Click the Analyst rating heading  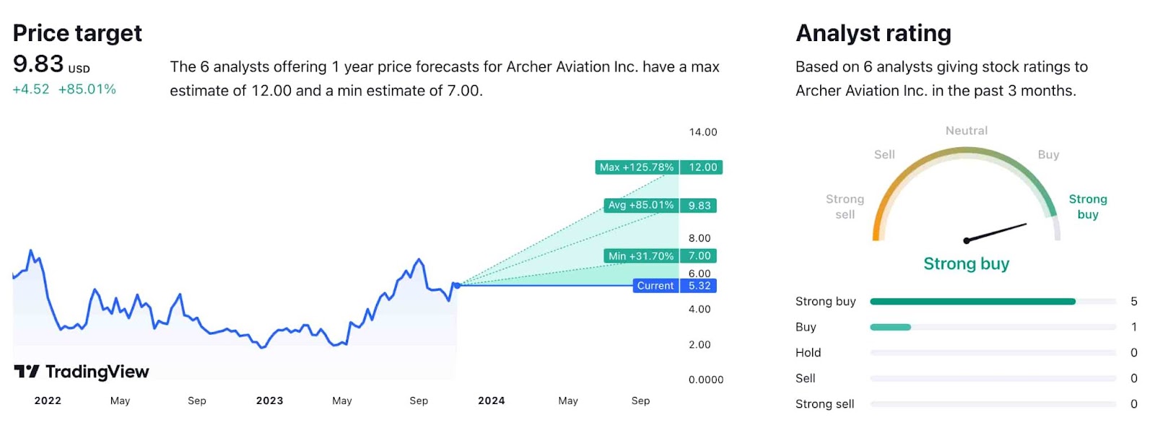pyautogui.click(x=873, y=33)
